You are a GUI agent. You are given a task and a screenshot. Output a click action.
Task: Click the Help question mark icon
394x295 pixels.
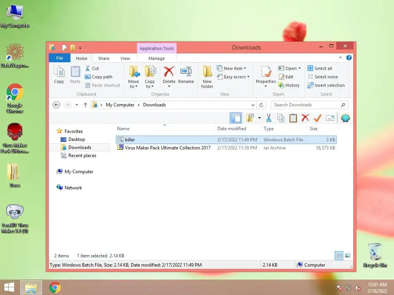pos(349,58)
